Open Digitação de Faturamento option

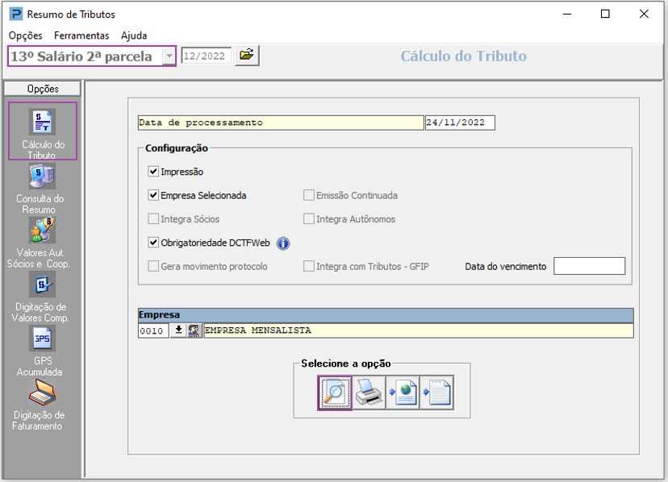(x=40, y=405)
